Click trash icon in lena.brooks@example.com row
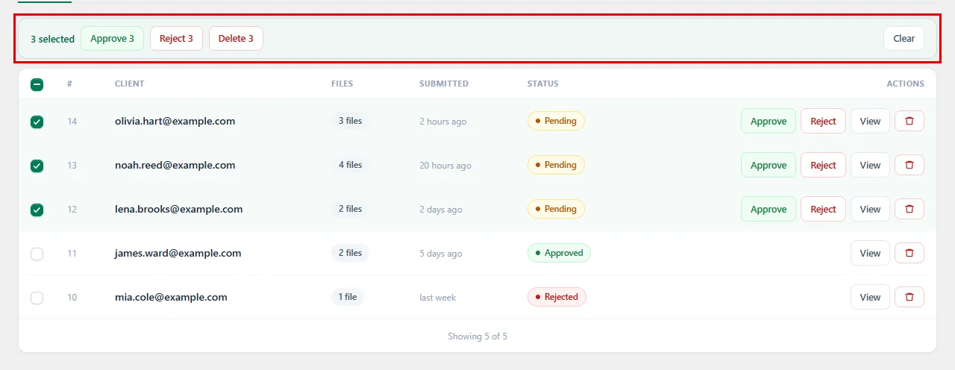955x370 pixels. pos(909,209)
